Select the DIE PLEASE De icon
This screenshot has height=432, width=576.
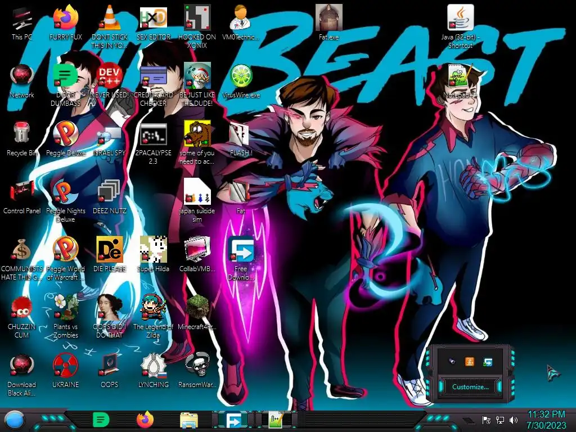[110, 255]
